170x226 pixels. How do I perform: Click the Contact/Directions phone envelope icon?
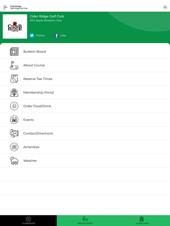tap(14, 133)
